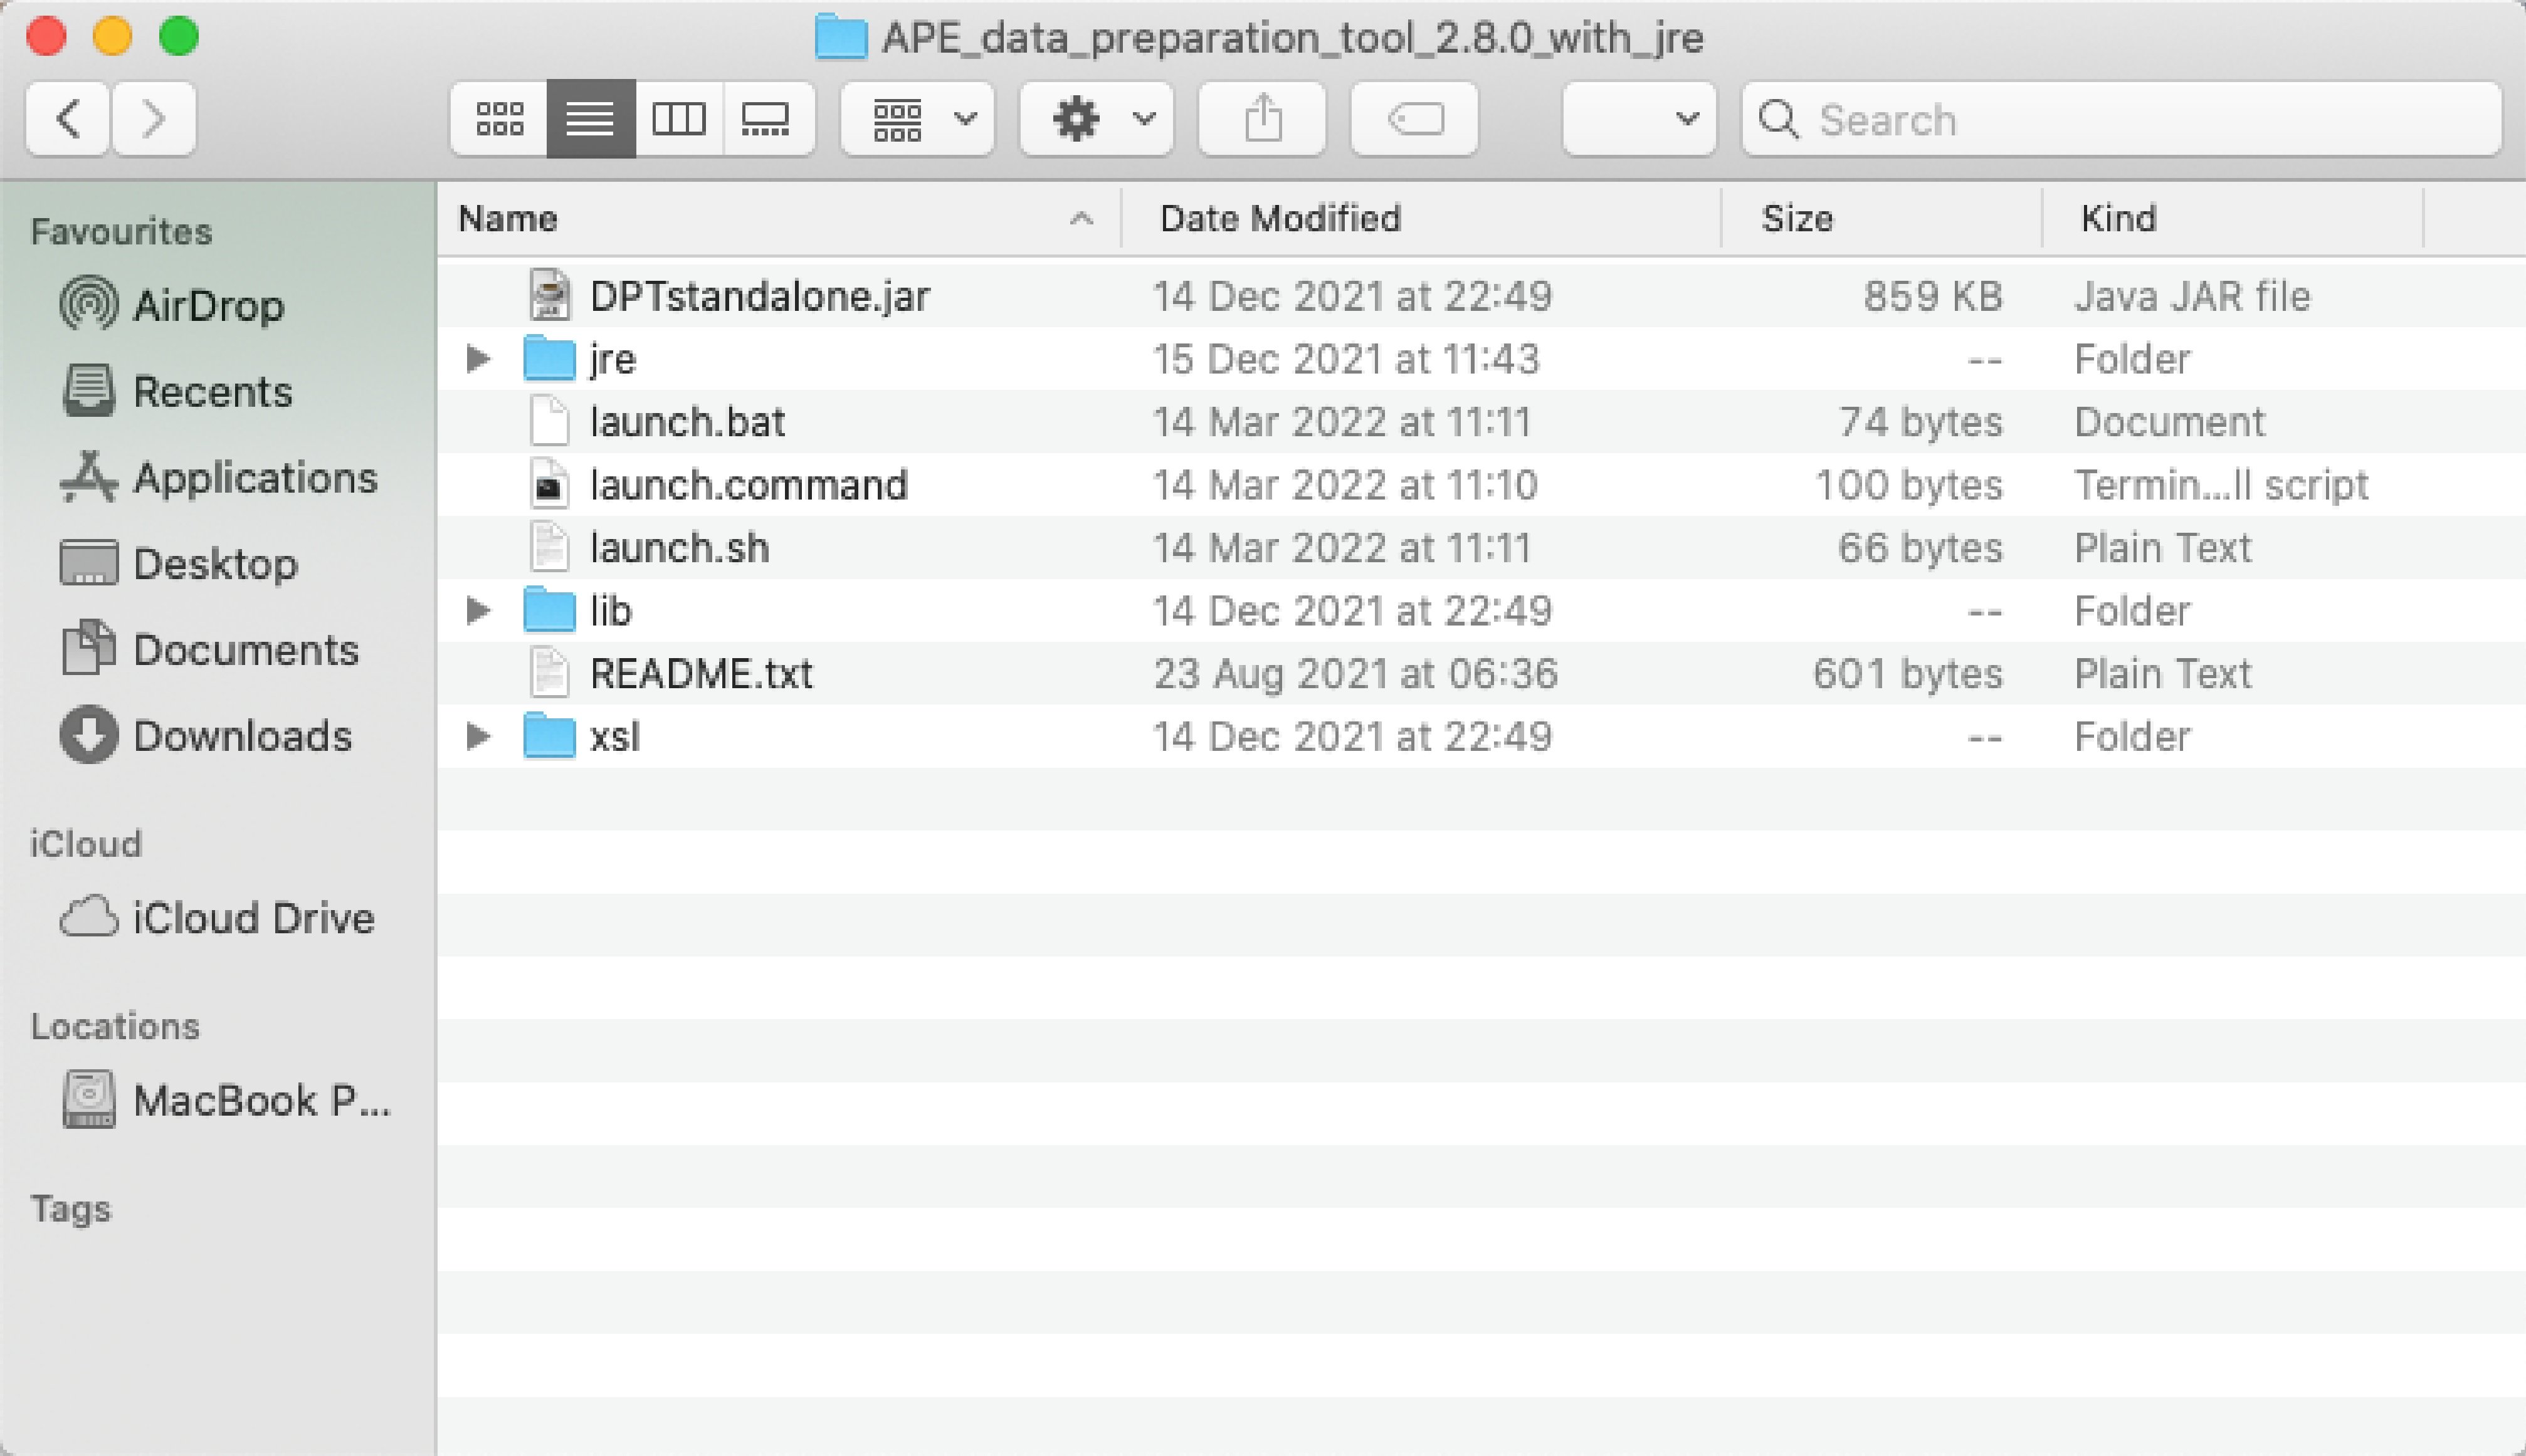Click the folder proxy icon in title bar

tap(840, 37)
